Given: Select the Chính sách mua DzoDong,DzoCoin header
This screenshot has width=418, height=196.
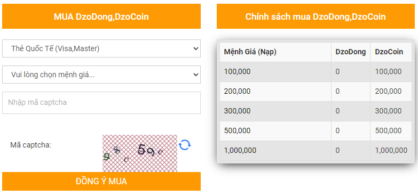Looking at the screenshot, I should pyautogui.click(x=316, y=16).
